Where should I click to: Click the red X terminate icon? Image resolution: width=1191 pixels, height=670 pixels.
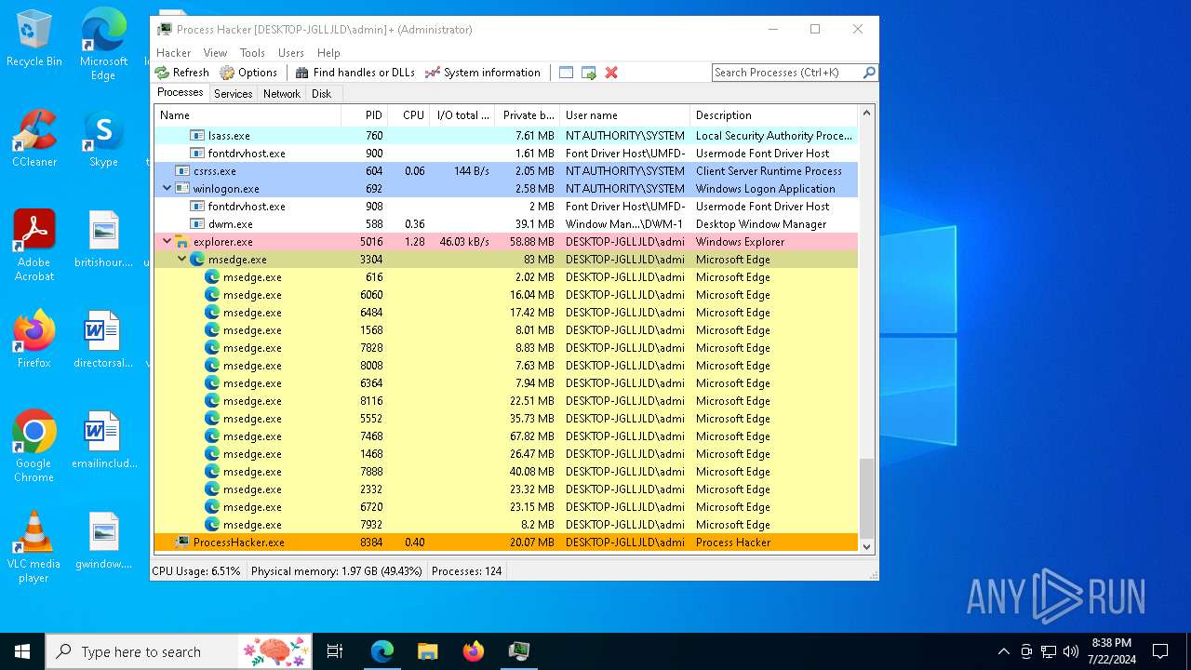pos(611,73)
